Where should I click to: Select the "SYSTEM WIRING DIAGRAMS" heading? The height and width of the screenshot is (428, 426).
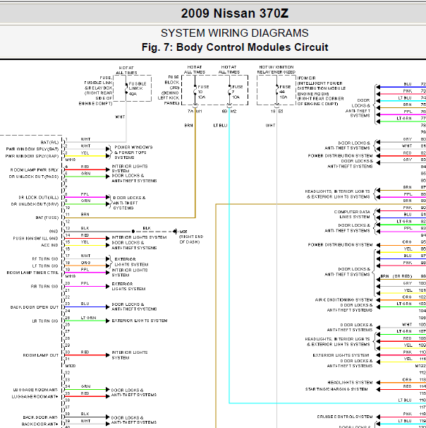[235, 33]
